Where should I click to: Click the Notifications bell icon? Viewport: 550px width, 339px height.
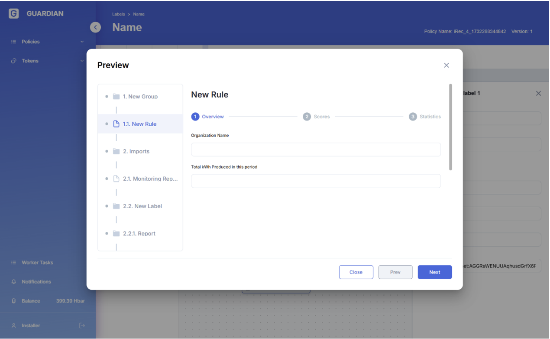click(x=14, y=282)
